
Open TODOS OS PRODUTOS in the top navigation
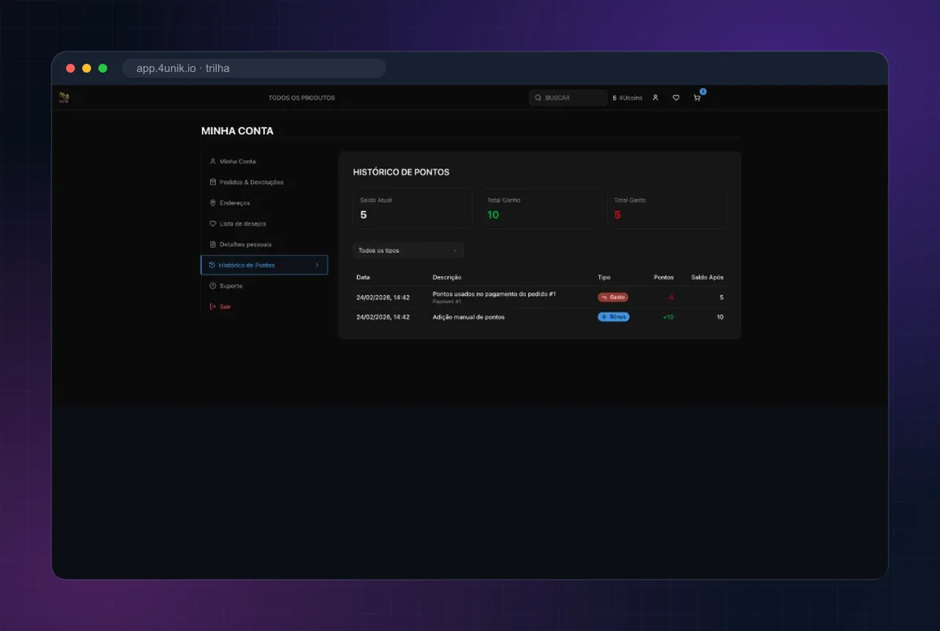302,98
